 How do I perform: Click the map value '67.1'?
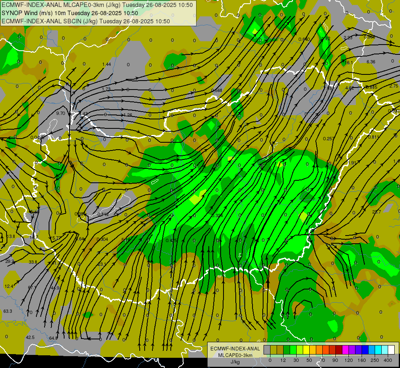coord(32,287)
